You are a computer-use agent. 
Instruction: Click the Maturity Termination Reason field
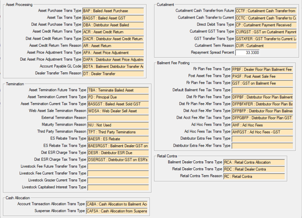pos(118,125)
